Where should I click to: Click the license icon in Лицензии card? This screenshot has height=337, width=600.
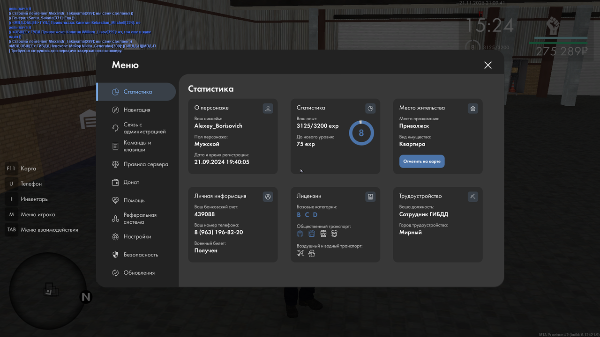coord(370,197)
